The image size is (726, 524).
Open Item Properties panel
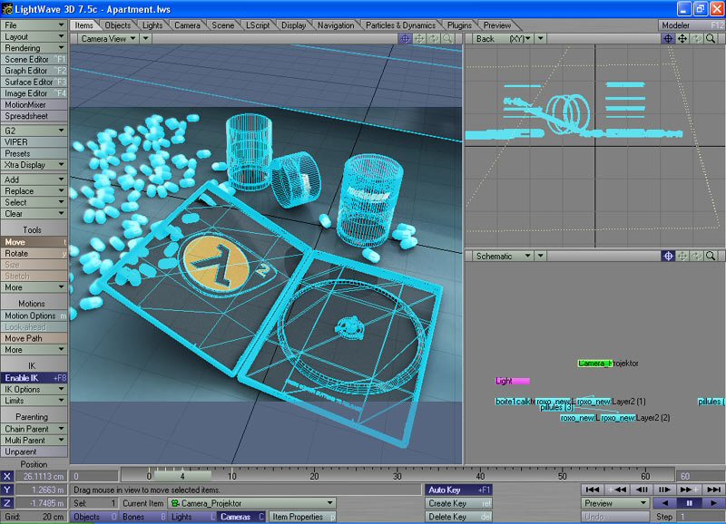tap(303, 517)
